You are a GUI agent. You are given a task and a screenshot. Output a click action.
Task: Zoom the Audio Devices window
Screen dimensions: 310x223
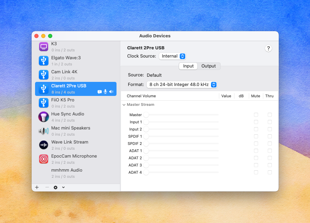pos(50,36)
